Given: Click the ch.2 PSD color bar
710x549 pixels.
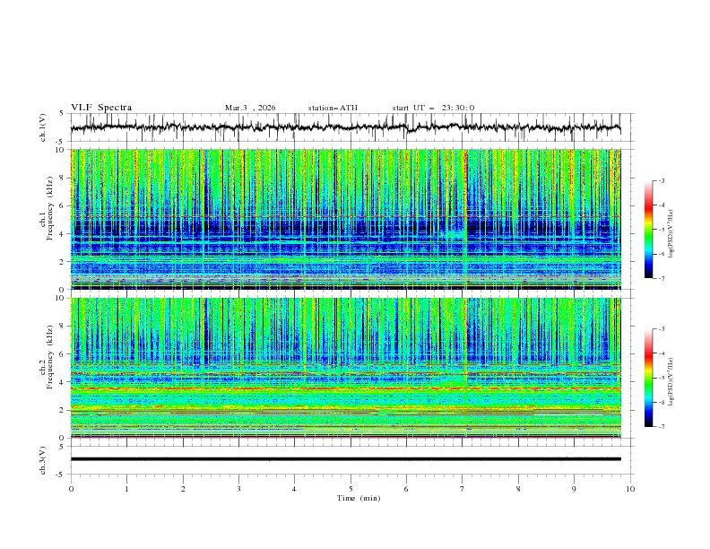Looking at the screenshot, I should coord(648,378).
